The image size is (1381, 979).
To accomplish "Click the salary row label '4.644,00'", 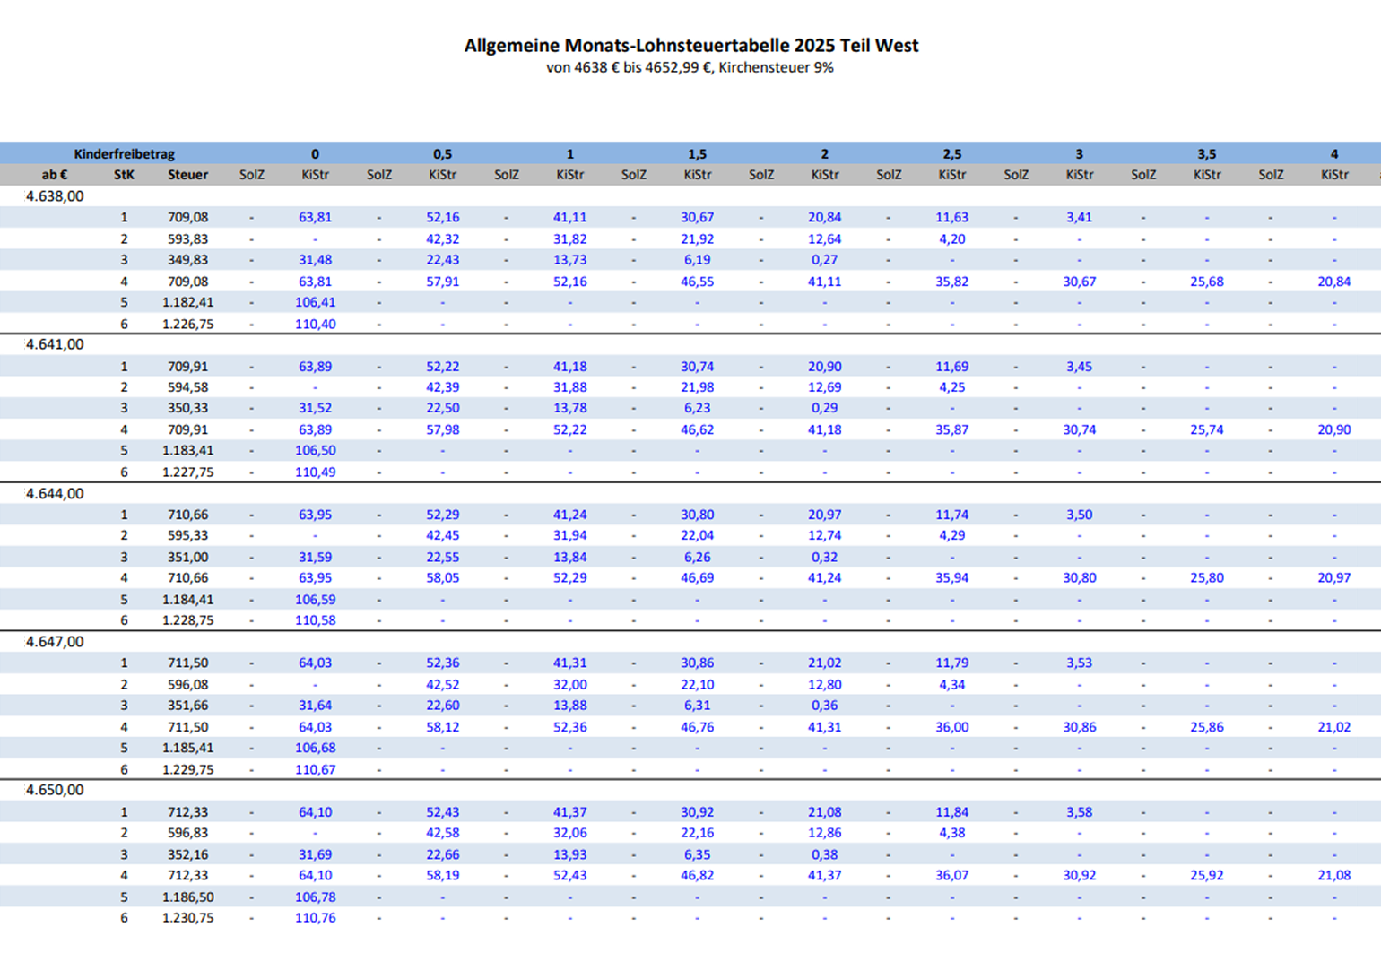I will click(55, 493).
